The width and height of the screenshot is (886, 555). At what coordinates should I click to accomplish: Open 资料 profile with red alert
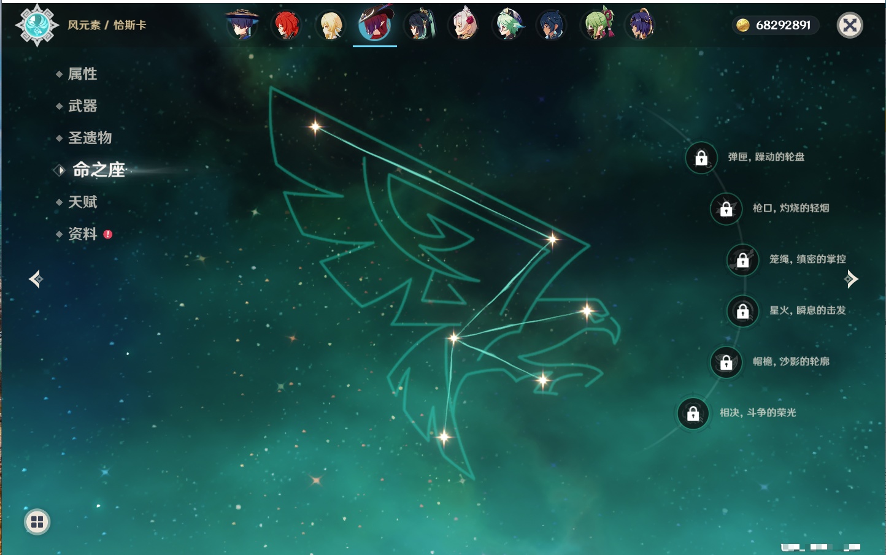point(83,234)
